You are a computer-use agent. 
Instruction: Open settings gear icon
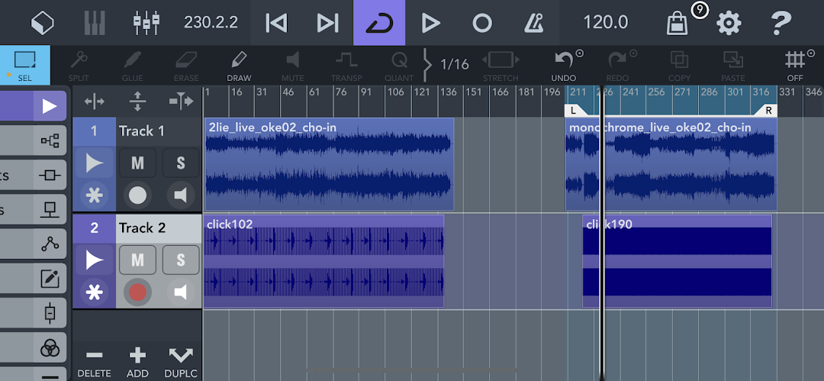coord(729,24)
